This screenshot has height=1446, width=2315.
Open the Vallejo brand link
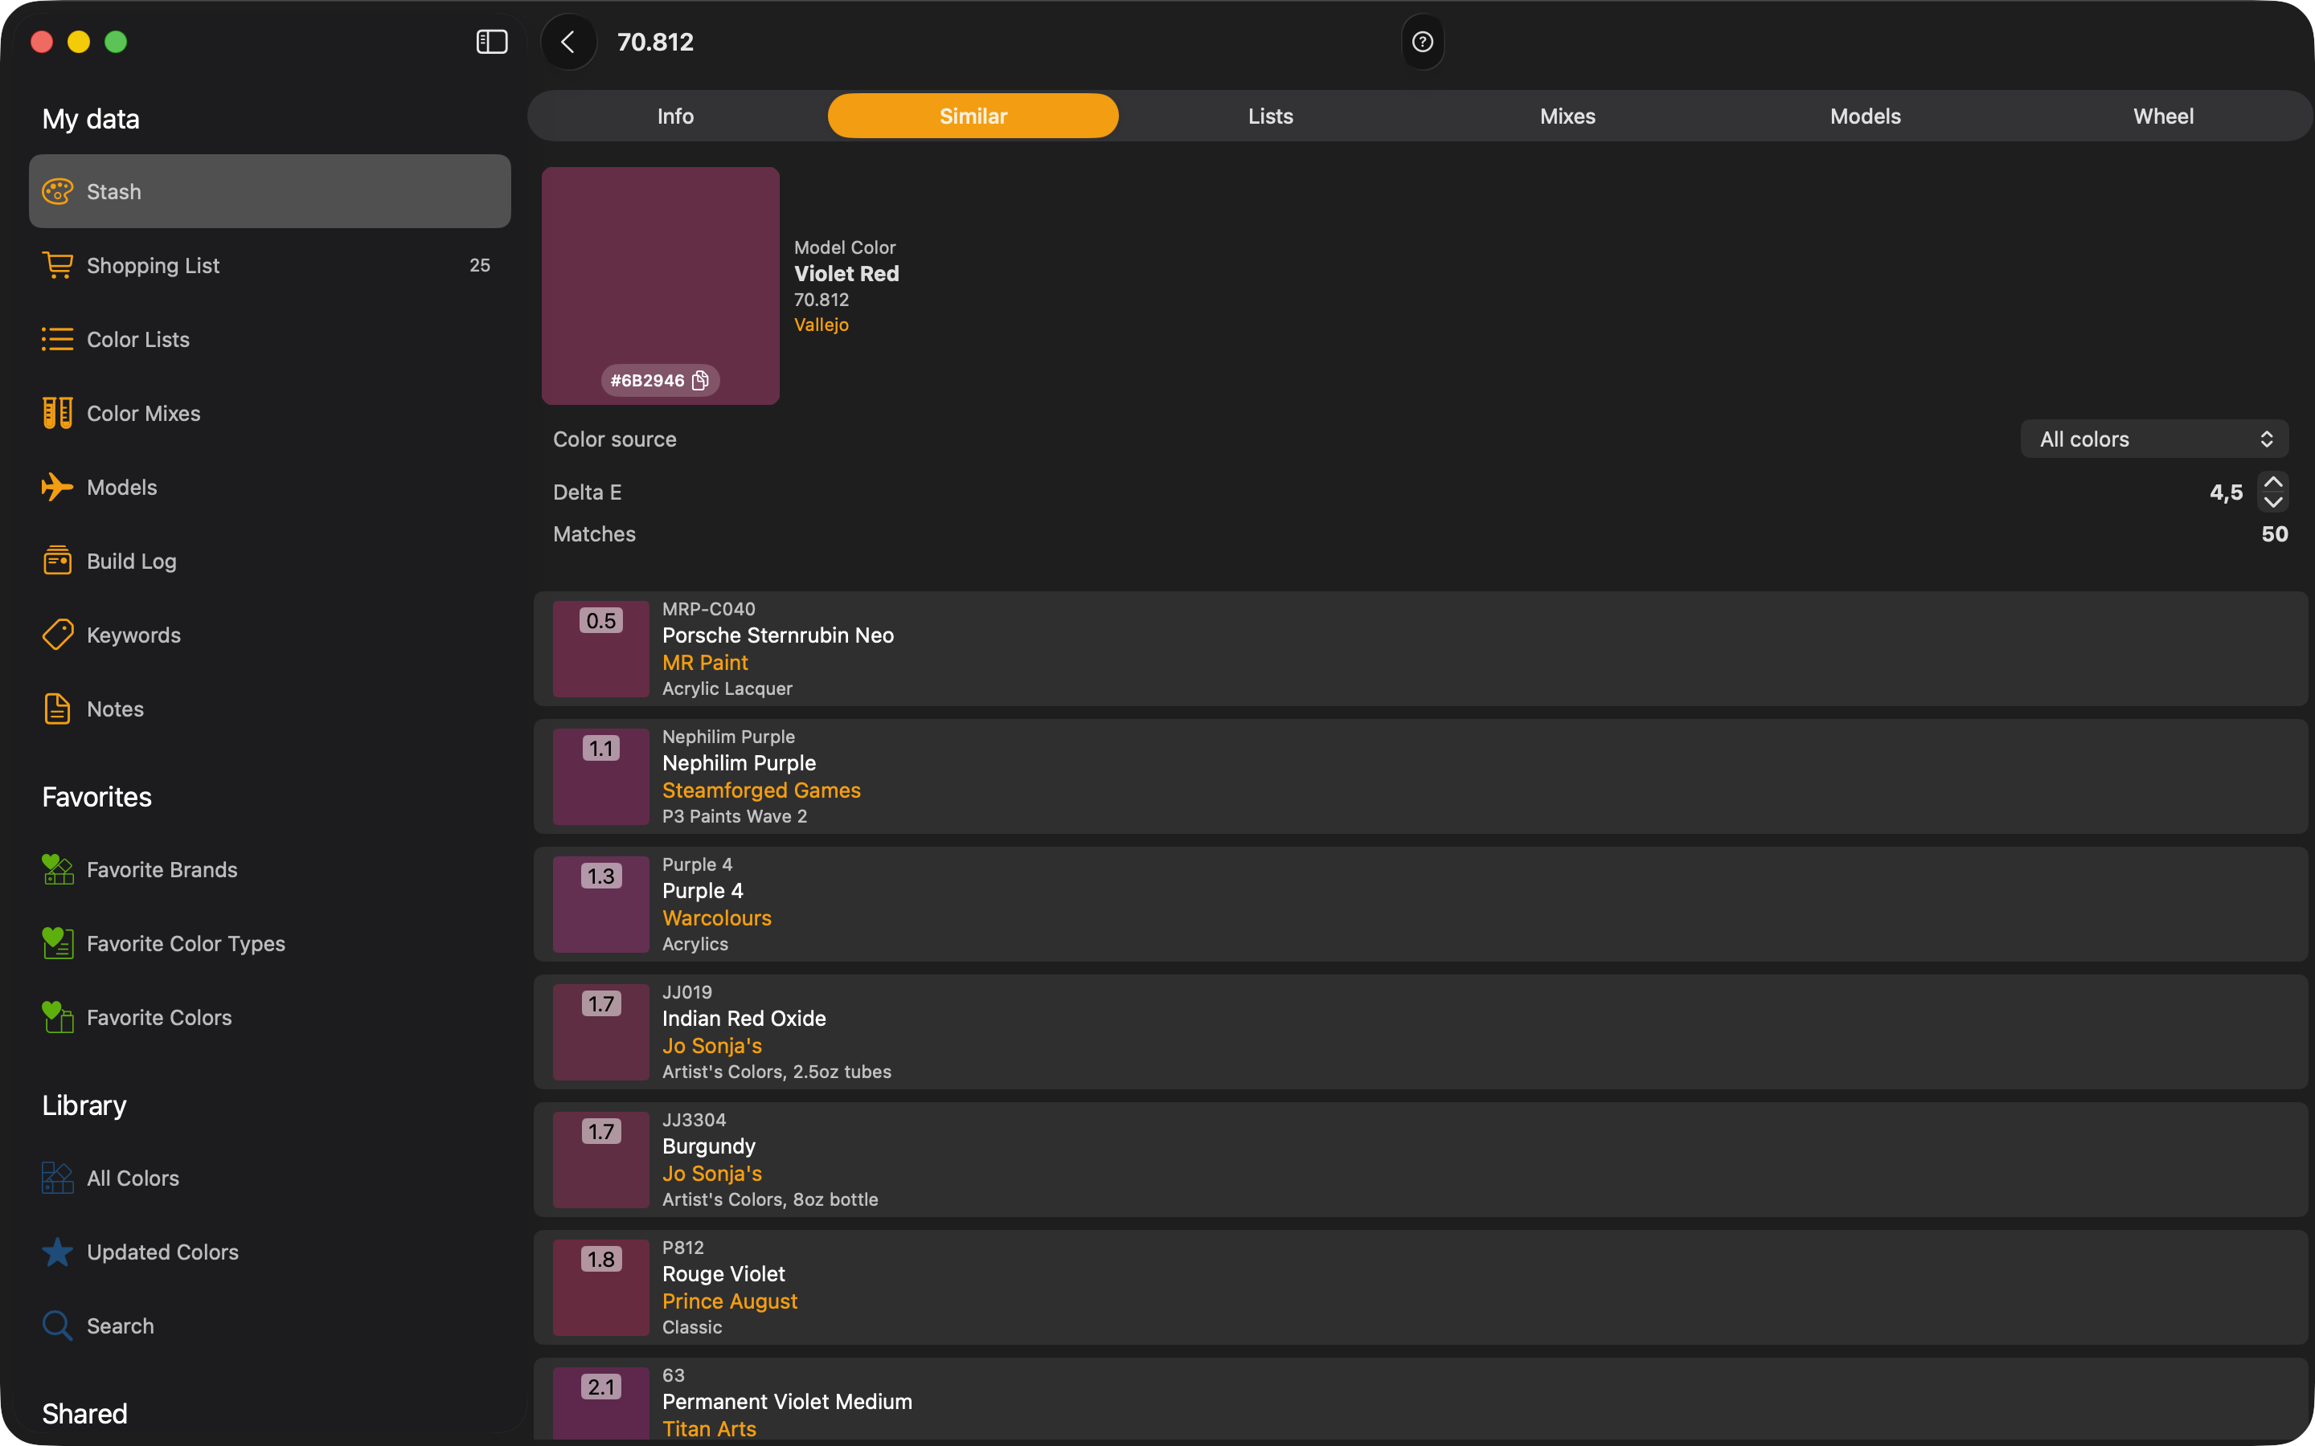pos(821,325)
